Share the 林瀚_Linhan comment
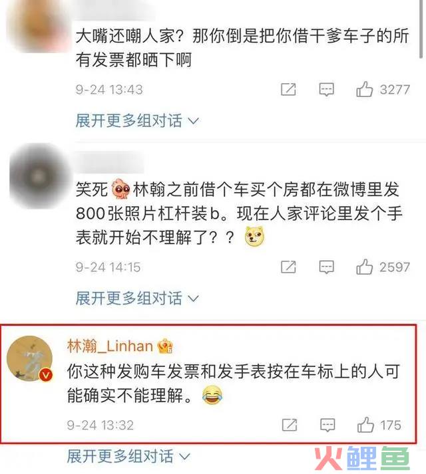 (290, 425)
